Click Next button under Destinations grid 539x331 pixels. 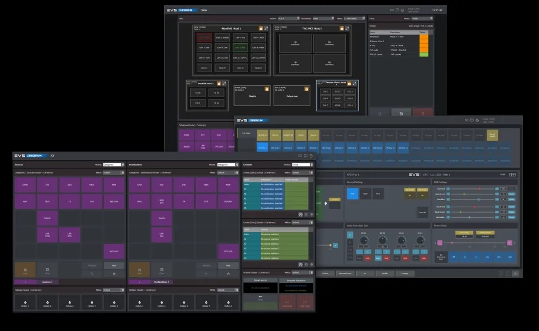point(228,266)
